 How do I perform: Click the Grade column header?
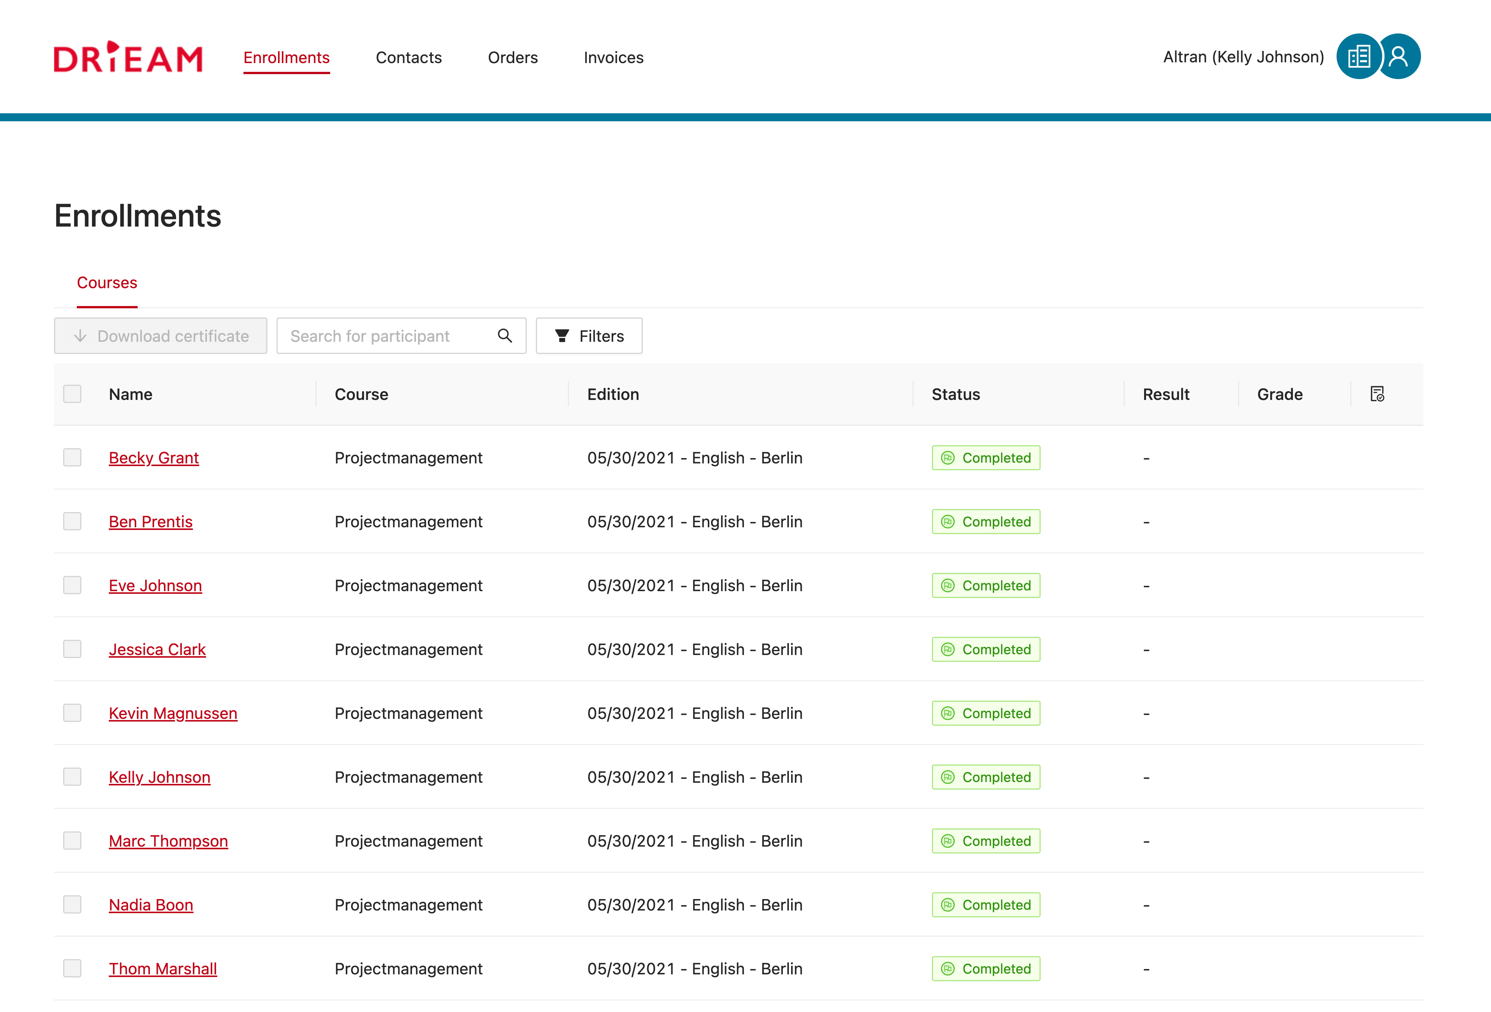point(1279,394)
